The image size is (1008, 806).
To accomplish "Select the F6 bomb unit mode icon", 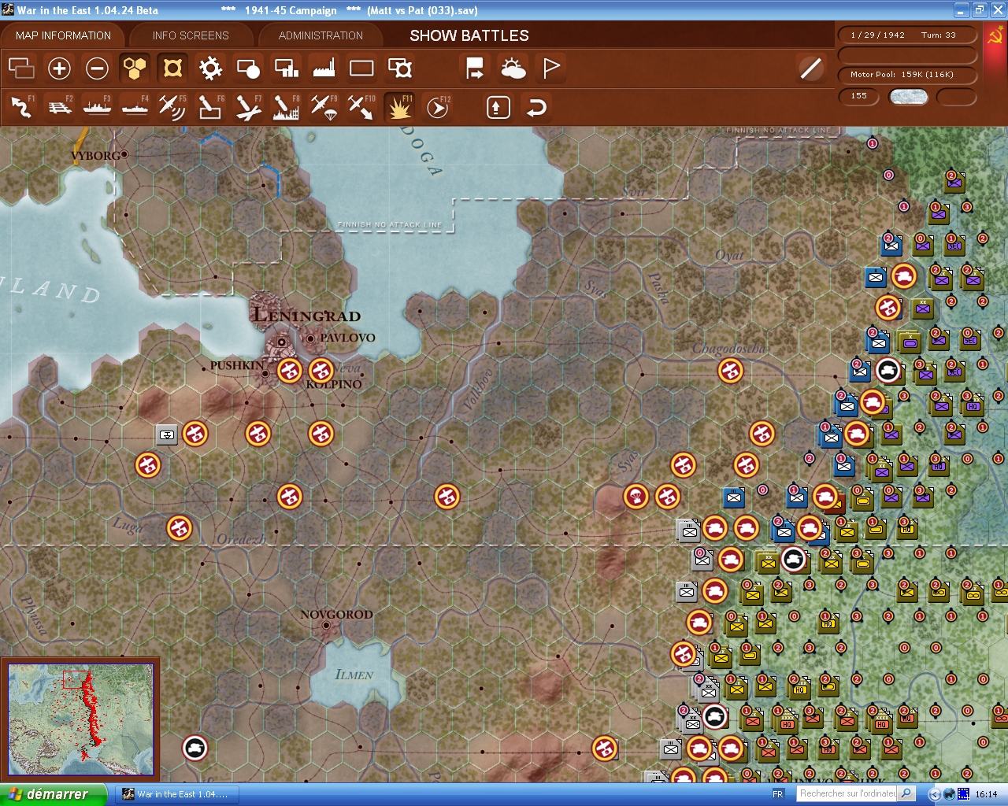I will click(x=210, y=107).
